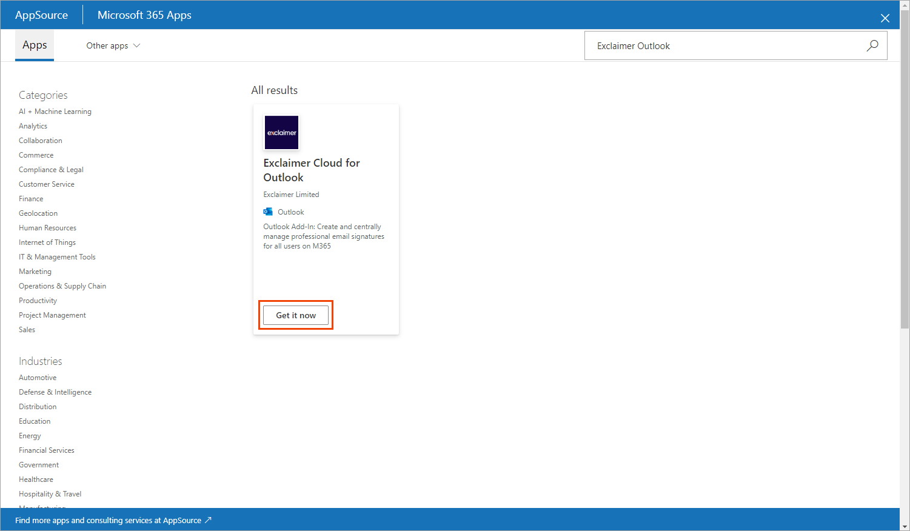910x531 pixels.
Task: Select the Distribution industry
Action: (x=38, y=407)
